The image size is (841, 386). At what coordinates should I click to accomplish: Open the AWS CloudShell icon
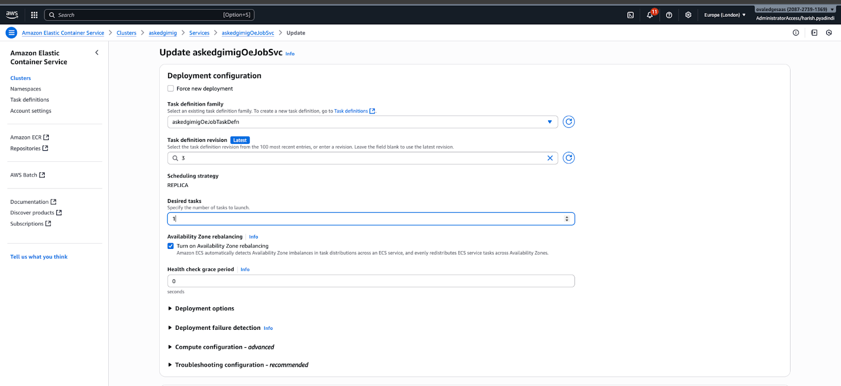coord(630,15)
